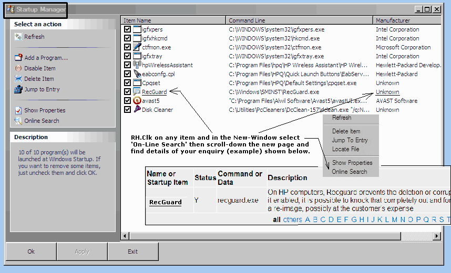Click the 'C:\WINDOWS\system32\ctfmon.exe' path text

pyautogui.click(x=275, y=47)
